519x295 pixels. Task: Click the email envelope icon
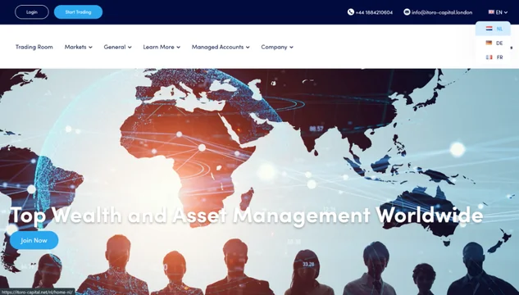click(x=407, y=12)
